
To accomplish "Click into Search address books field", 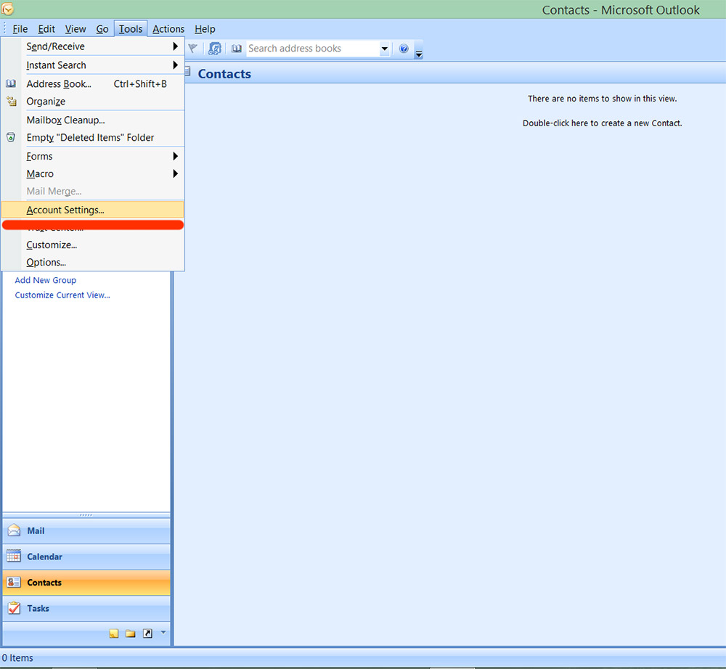I will 313,48.
